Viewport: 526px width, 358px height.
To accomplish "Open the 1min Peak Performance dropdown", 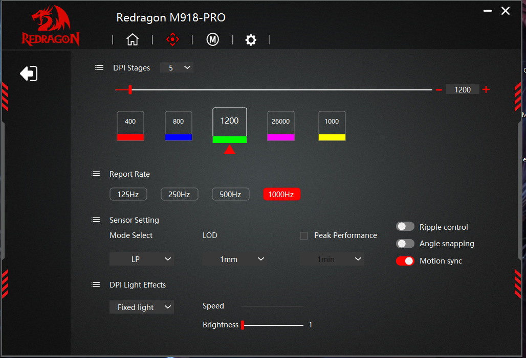I will point(332,259).
